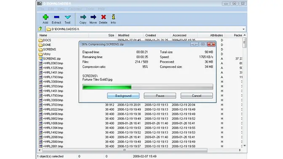Click the Move toolbar icon
Viewport: 283px width, 159px height.
point(93,17)
